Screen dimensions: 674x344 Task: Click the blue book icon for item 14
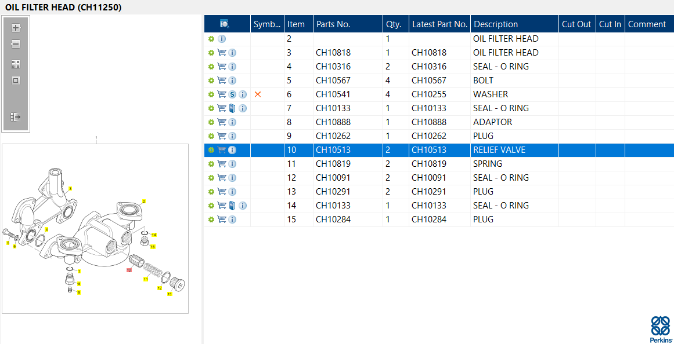click(x=233, y=206)
